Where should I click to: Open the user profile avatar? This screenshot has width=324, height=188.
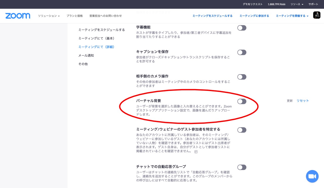pos(317,15)
